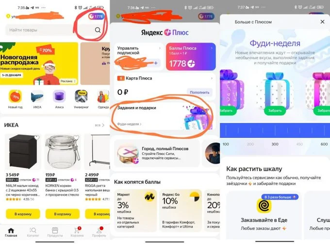
Task: Tap the blue Фуди-неделя progress scale
Action: click(275, 130)
